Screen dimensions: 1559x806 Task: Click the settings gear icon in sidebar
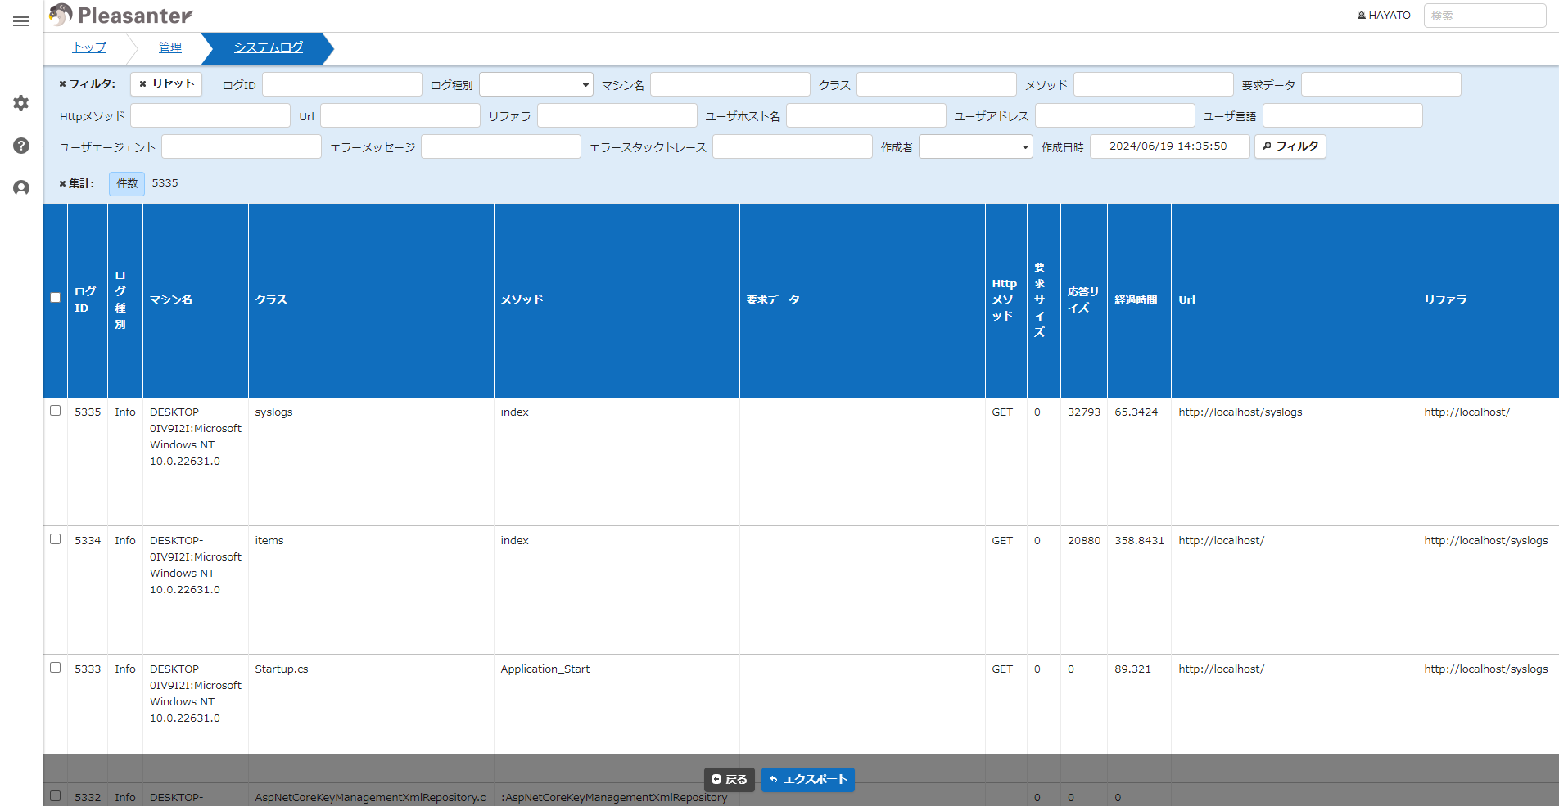tap(21, 103)
